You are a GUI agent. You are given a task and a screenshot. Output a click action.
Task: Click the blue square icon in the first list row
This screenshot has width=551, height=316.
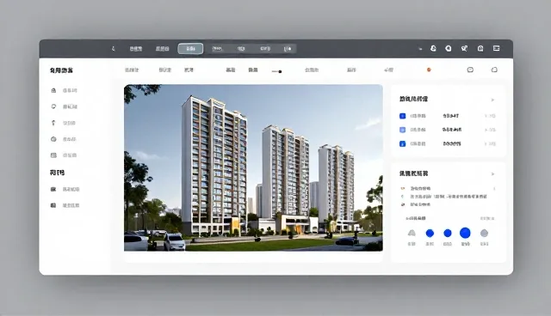(403, 116)
